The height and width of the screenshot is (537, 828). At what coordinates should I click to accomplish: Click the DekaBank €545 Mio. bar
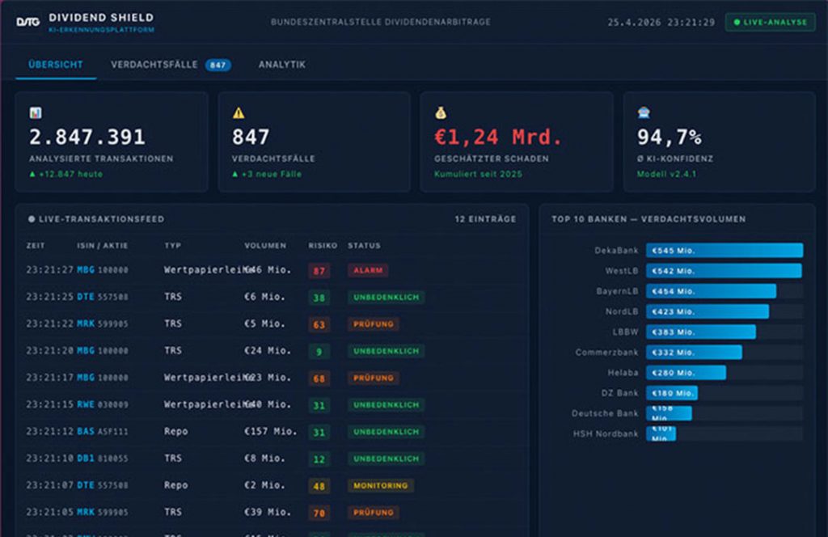click(x=724, y=251)
